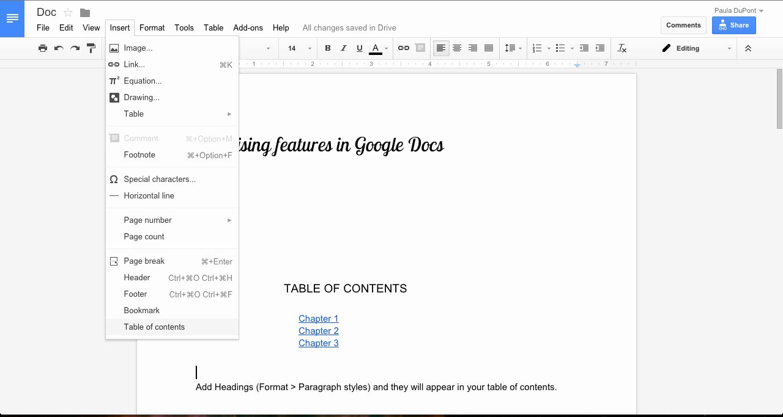Click the Undo arrow
Image resolution: width=783 pixels, height=417 pixels.
tap(59, 48)
